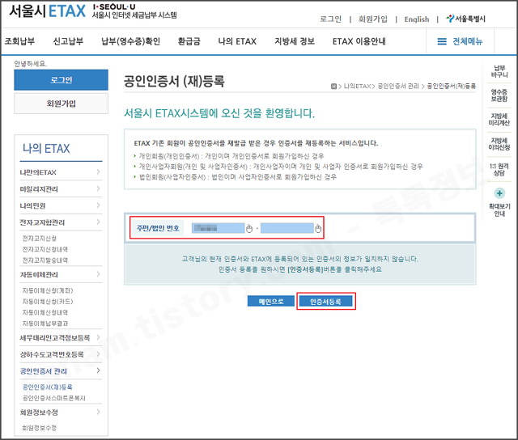Expand the 세무대리인고객정보등록 sidebar item
Image resolution: width=518 pixels, height=440 pixels.
pyautogui.click(x=61, y=337)
